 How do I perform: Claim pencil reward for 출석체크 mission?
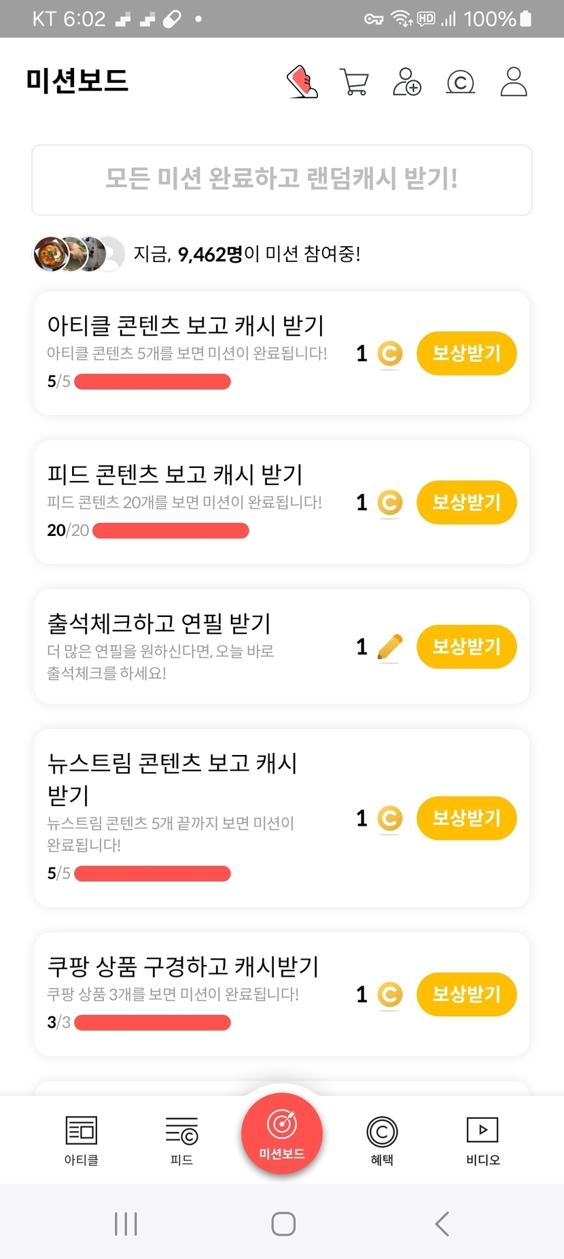[466, 646]
